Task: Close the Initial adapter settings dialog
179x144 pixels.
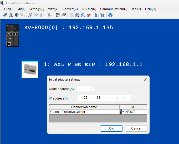Action: click(x=146, y=79)
